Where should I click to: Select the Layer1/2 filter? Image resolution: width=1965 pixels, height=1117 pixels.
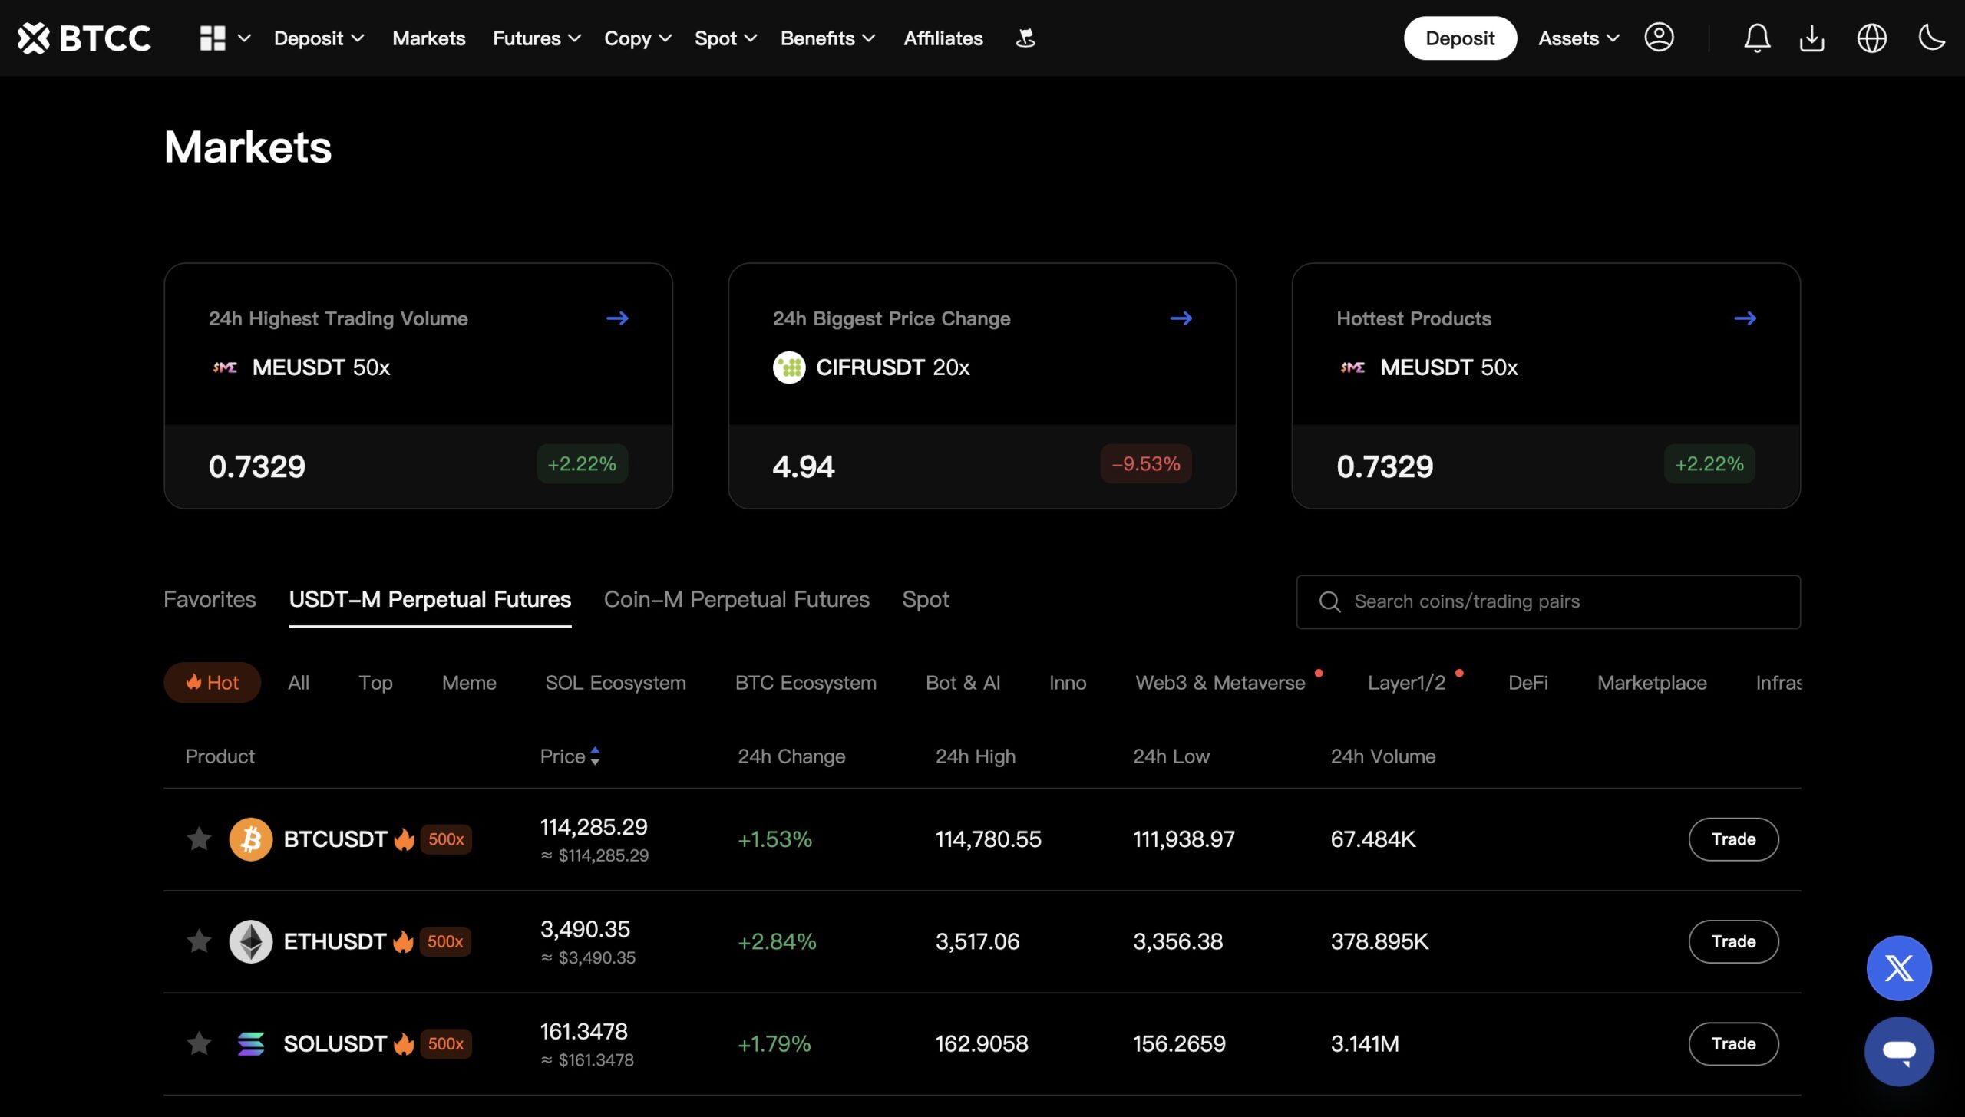coord(1406,683)
